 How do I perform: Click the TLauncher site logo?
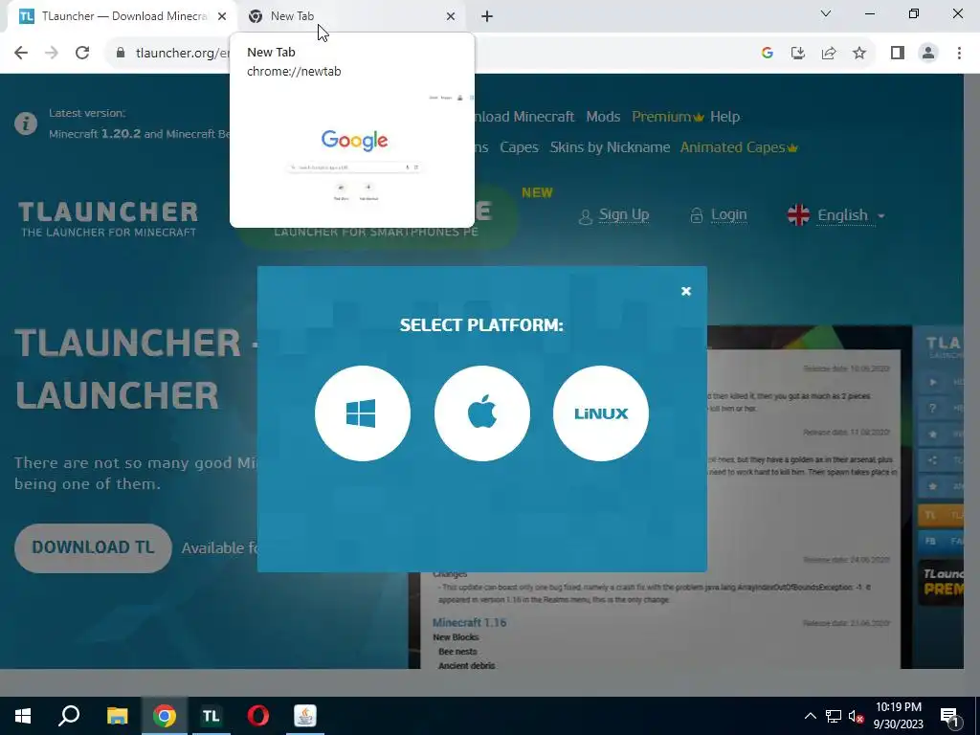108,219
